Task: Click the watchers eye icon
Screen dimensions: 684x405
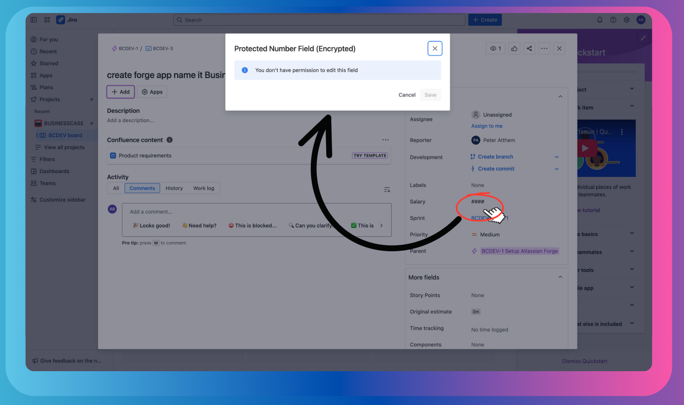Action: pyautogui.click(x=496, y=48)
